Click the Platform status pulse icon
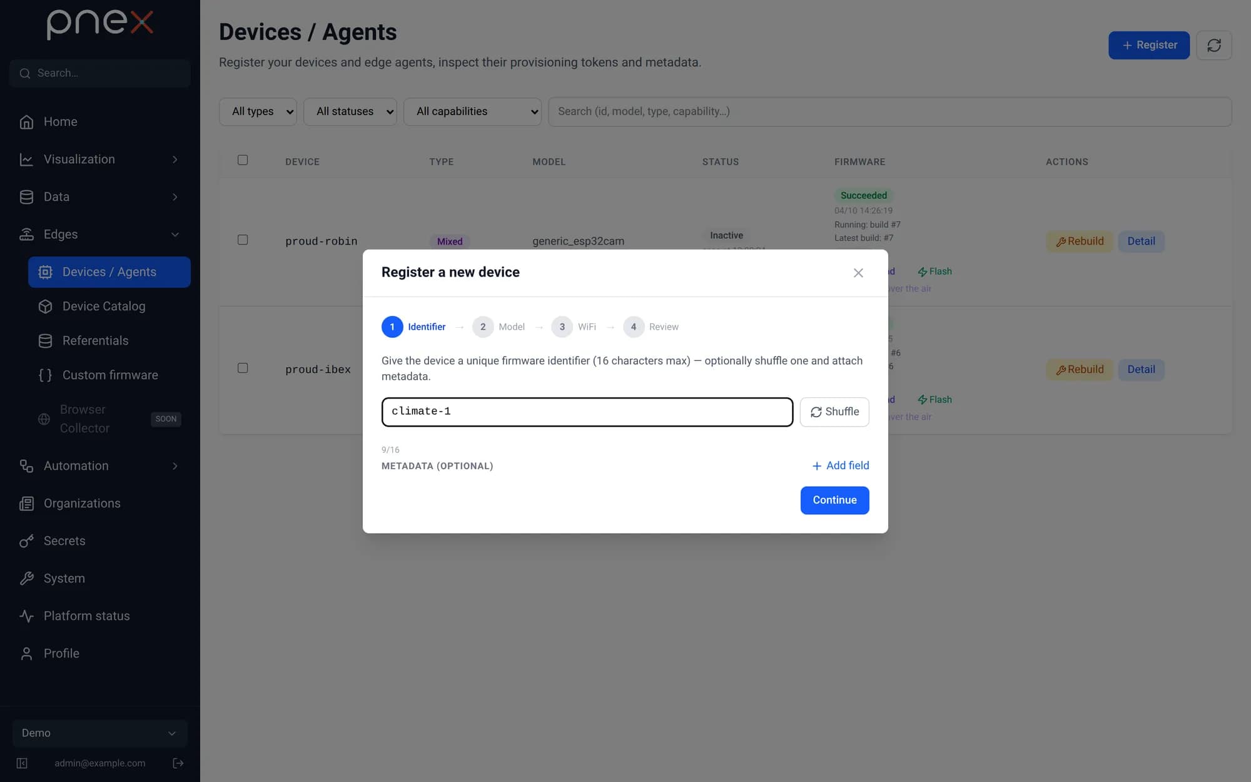The width and height of the screenshot is (1251, 782). [x=26, y=616]
